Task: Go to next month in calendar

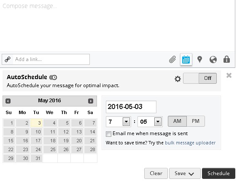Action: tap(91, 101)
